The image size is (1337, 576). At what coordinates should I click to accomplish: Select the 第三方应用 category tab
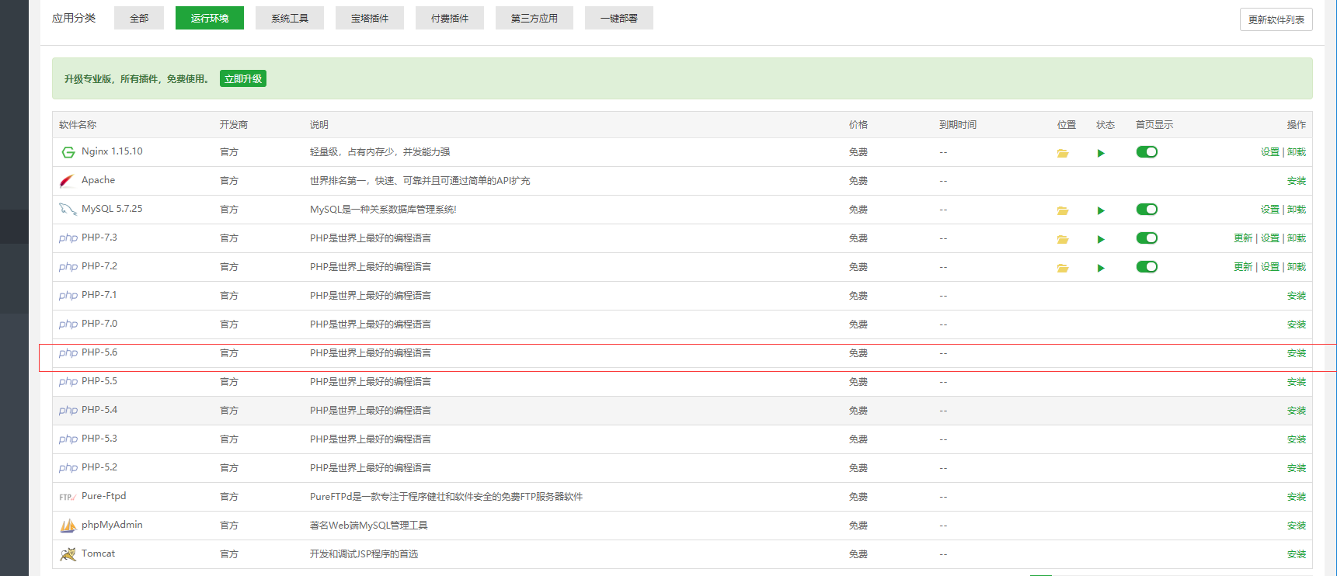pos(534,18)
